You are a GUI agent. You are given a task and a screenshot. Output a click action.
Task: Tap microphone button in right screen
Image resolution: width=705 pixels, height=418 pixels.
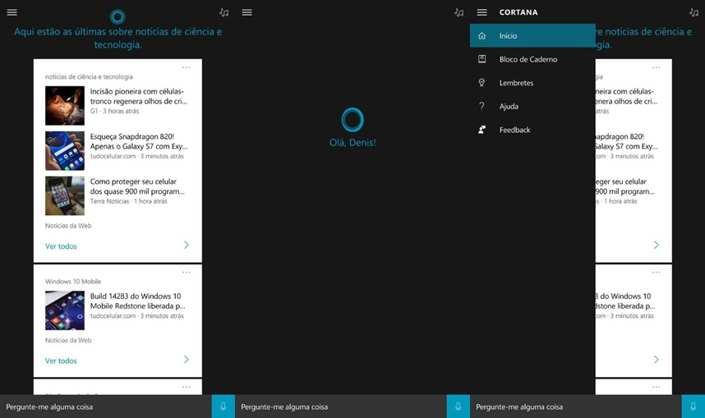[693, 407]
